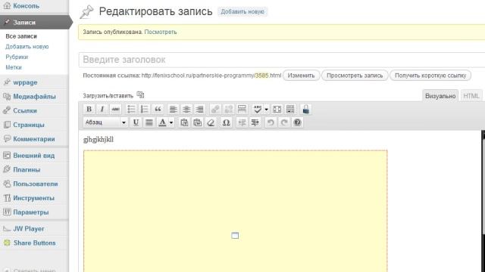This screenshot has height=272, width=485.
Task: Click the Изменить permalink button
Action: (x=302, y=76)
